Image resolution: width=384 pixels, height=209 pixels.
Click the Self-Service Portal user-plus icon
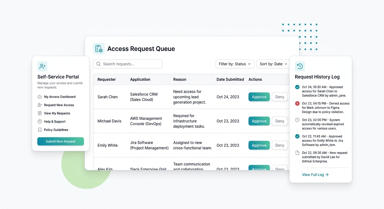tap(42, 66)
